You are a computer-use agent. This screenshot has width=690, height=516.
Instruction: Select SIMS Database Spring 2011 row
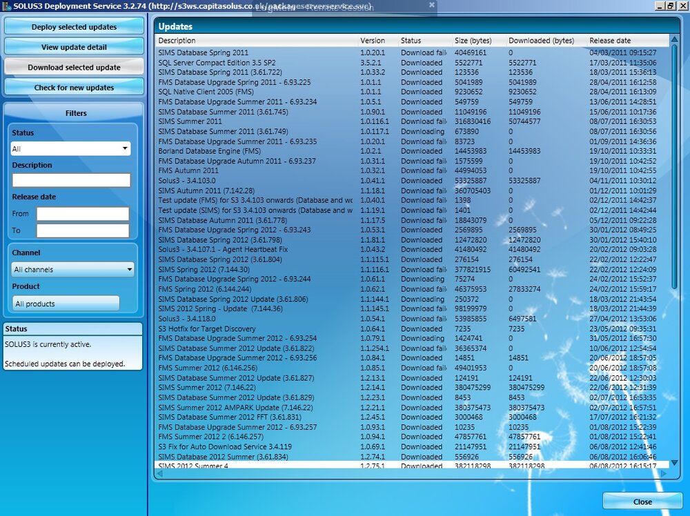[x=412, y=52]
